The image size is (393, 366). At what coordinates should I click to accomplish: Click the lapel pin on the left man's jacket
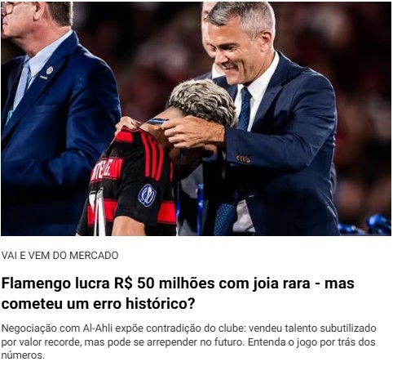pyautogui.click(x=49, y=70)
